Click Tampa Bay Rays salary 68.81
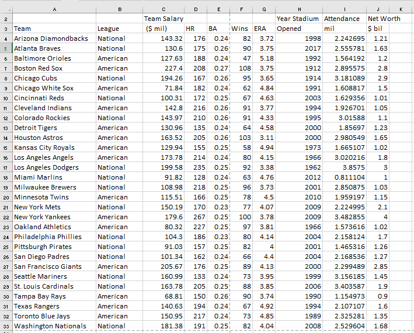The image size is (414, 333). (163, 297)
